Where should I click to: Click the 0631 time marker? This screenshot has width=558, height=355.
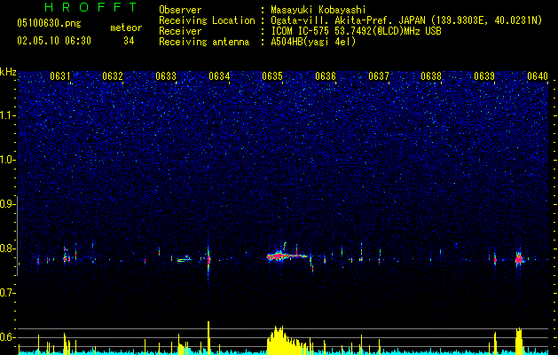pos(60,75)
